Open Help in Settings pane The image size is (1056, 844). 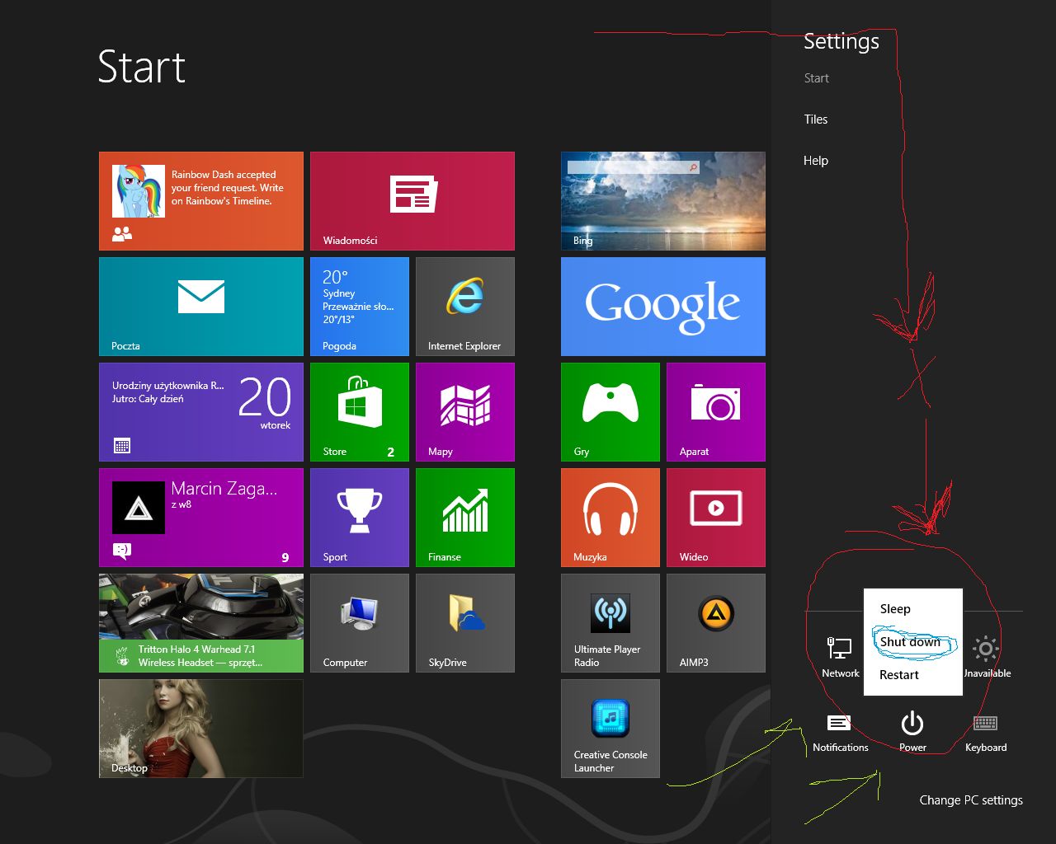tap(816, 161)
